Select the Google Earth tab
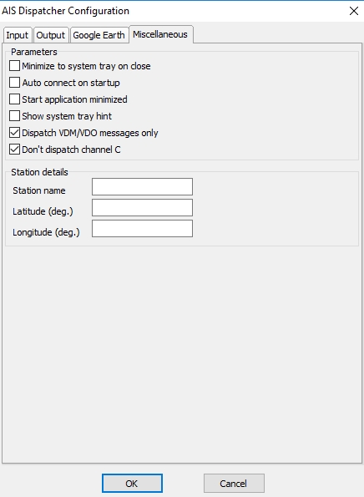The width and height of the screenshot is (364, 497). coord(99,35)
